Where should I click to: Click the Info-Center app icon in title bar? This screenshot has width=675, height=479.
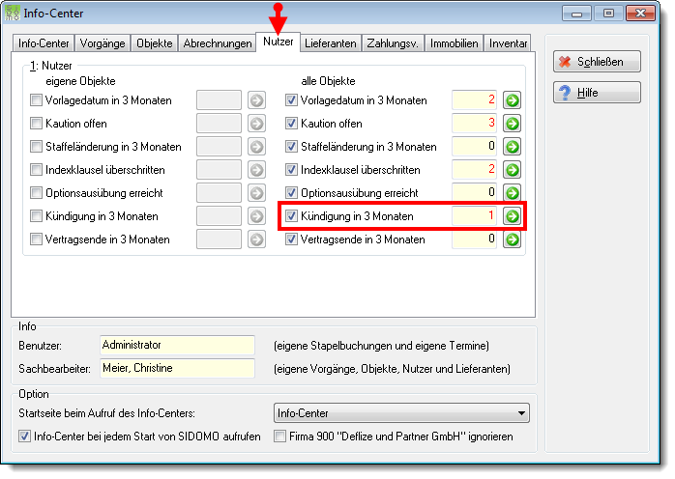[x=12, y=13]
